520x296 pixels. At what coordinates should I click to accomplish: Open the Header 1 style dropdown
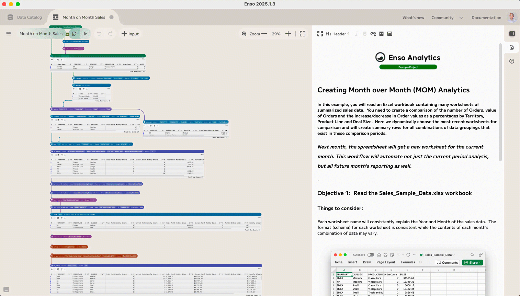tap(338, 34)
